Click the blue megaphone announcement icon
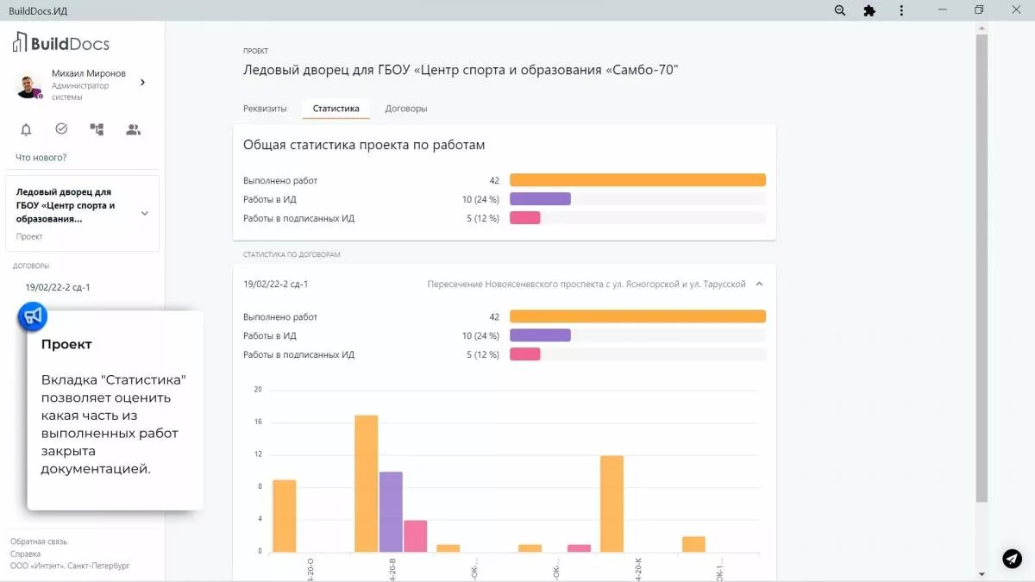The height and width of the screenshot is (582, 1035). coord(33,316)
